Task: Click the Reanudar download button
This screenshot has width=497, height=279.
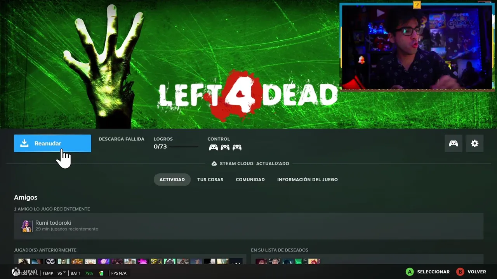Action: click(x=52, y=143)
